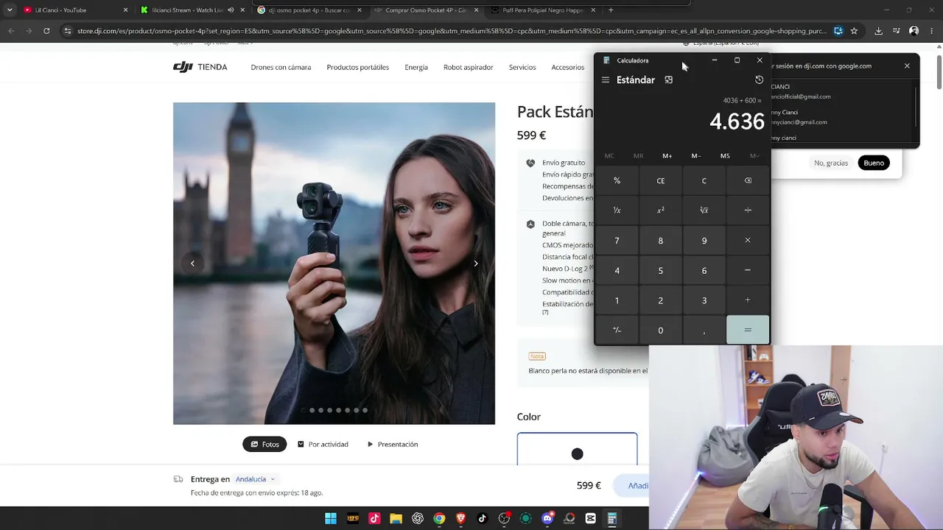Click digit 5 on the Calculator

pyautogui.click(x=661, y=270)
